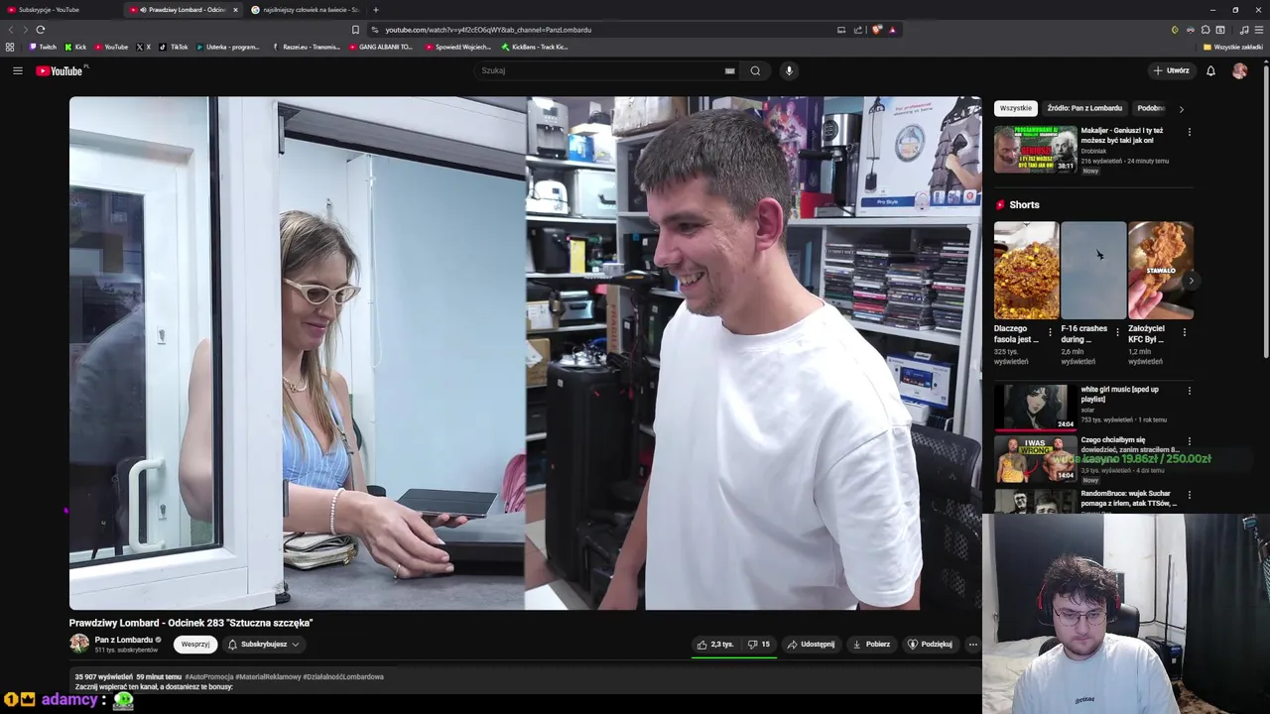Show next Shorts with the arrow
1270x714 pixels.
(x=1191, y=281)
